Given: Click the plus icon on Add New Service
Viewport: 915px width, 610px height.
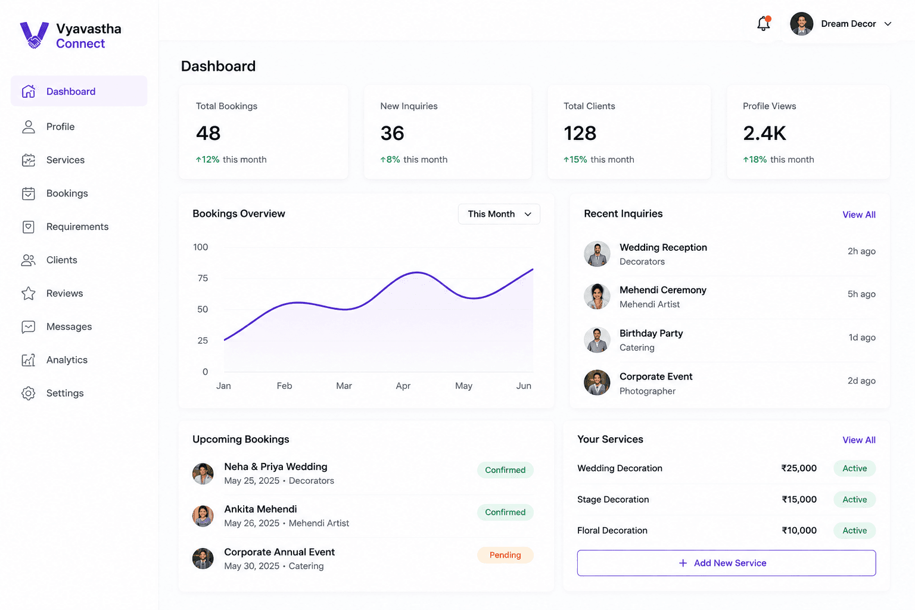Looking at the screenshot, I should pos(683,563).
